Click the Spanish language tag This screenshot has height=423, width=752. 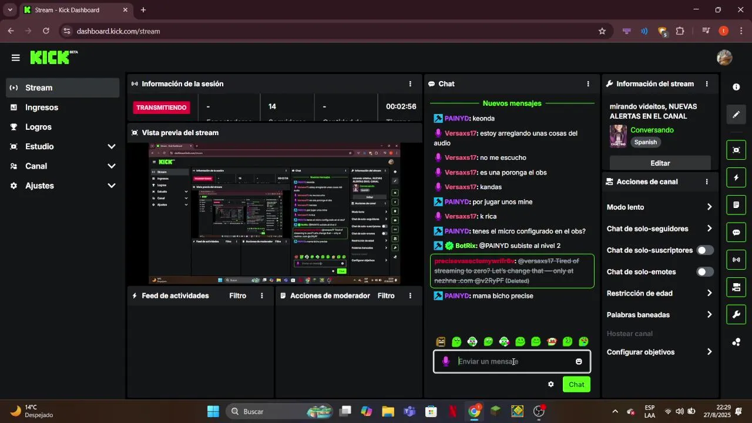tap(646, 142)
